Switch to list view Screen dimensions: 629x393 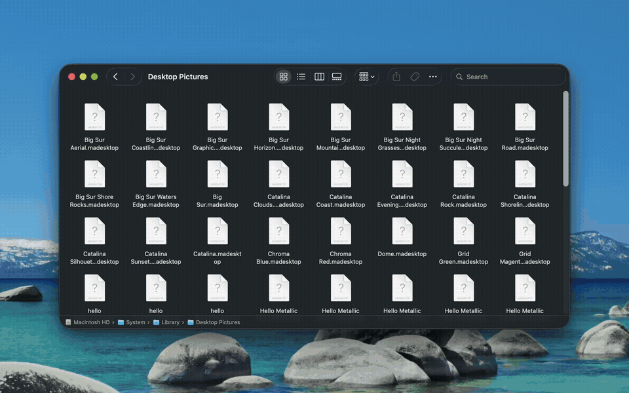click(x=301, y=77)
